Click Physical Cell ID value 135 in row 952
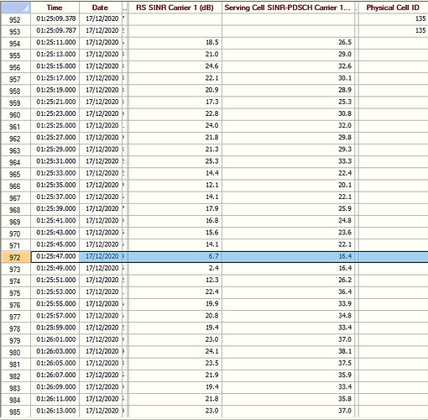Image resolution: width=428 pixels, height=420 pixels. 393,19
